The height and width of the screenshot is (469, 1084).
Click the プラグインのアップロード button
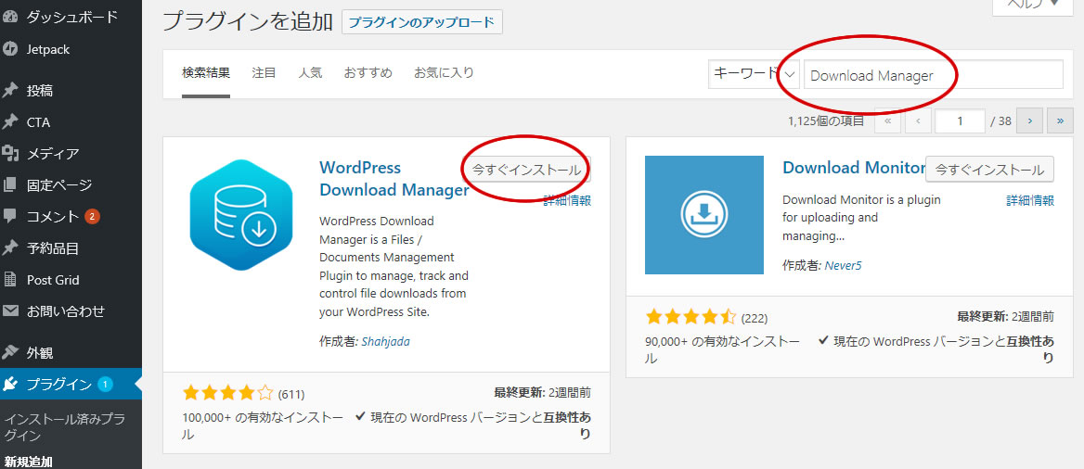pos(421,22)
